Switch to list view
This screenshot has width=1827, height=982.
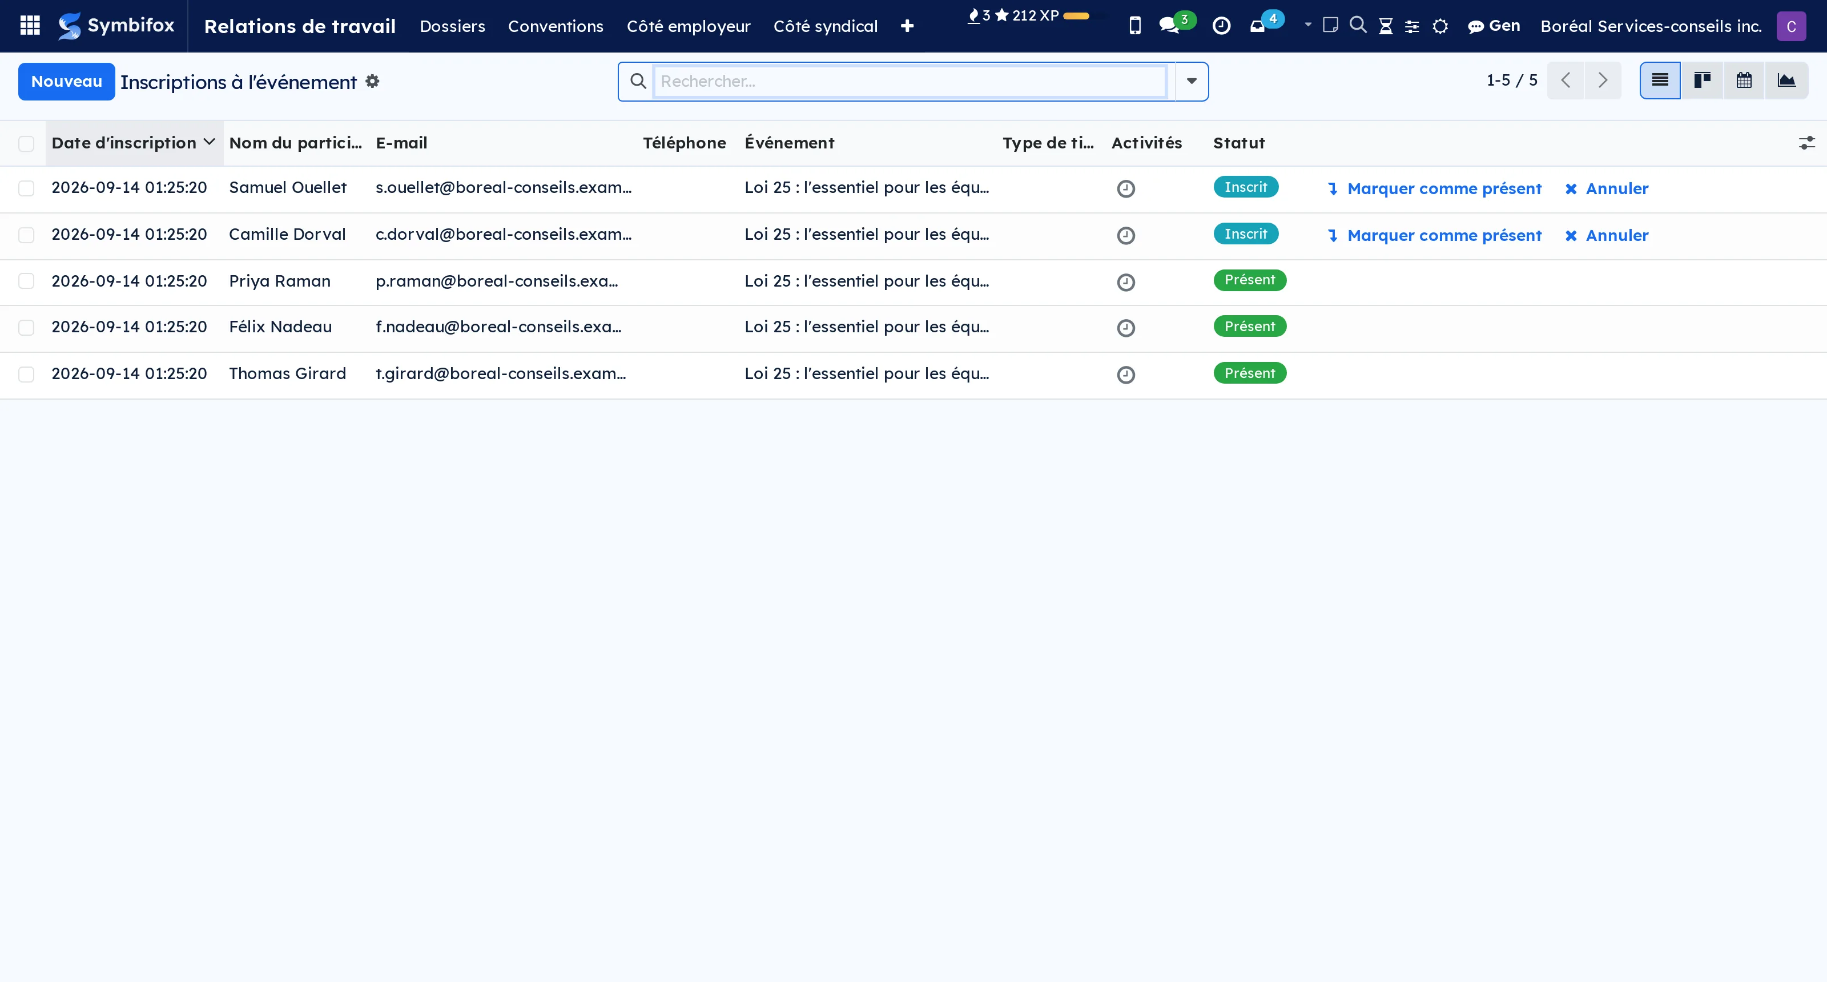[x=1660, y=81]
